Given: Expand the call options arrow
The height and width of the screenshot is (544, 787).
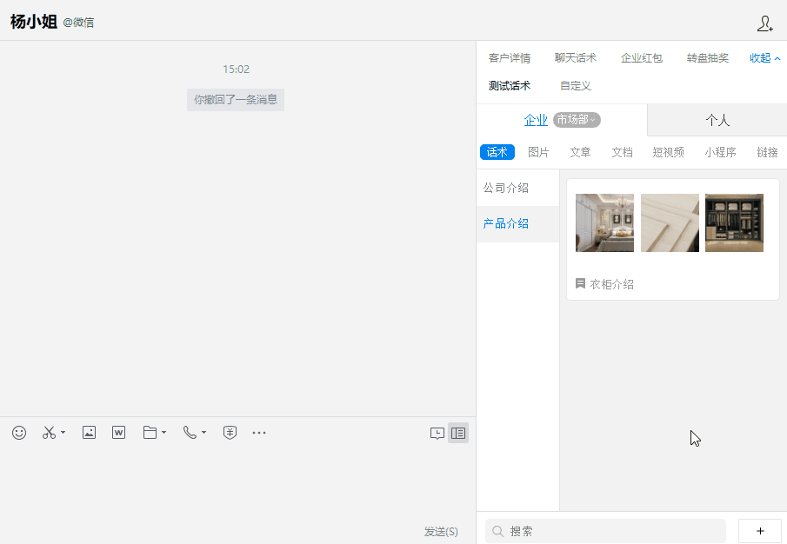Looking at the screenshot, I should (203, 432).
